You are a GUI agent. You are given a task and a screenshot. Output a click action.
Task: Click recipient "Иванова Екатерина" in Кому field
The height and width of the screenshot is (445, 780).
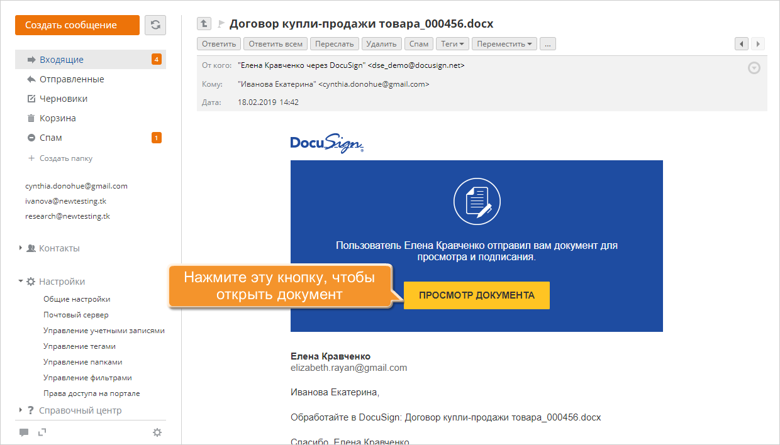coord(277,84)
